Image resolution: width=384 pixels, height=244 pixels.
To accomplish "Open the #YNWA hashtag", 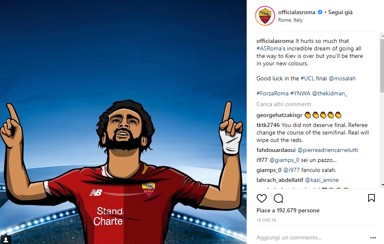I will [x=300, y=93].
